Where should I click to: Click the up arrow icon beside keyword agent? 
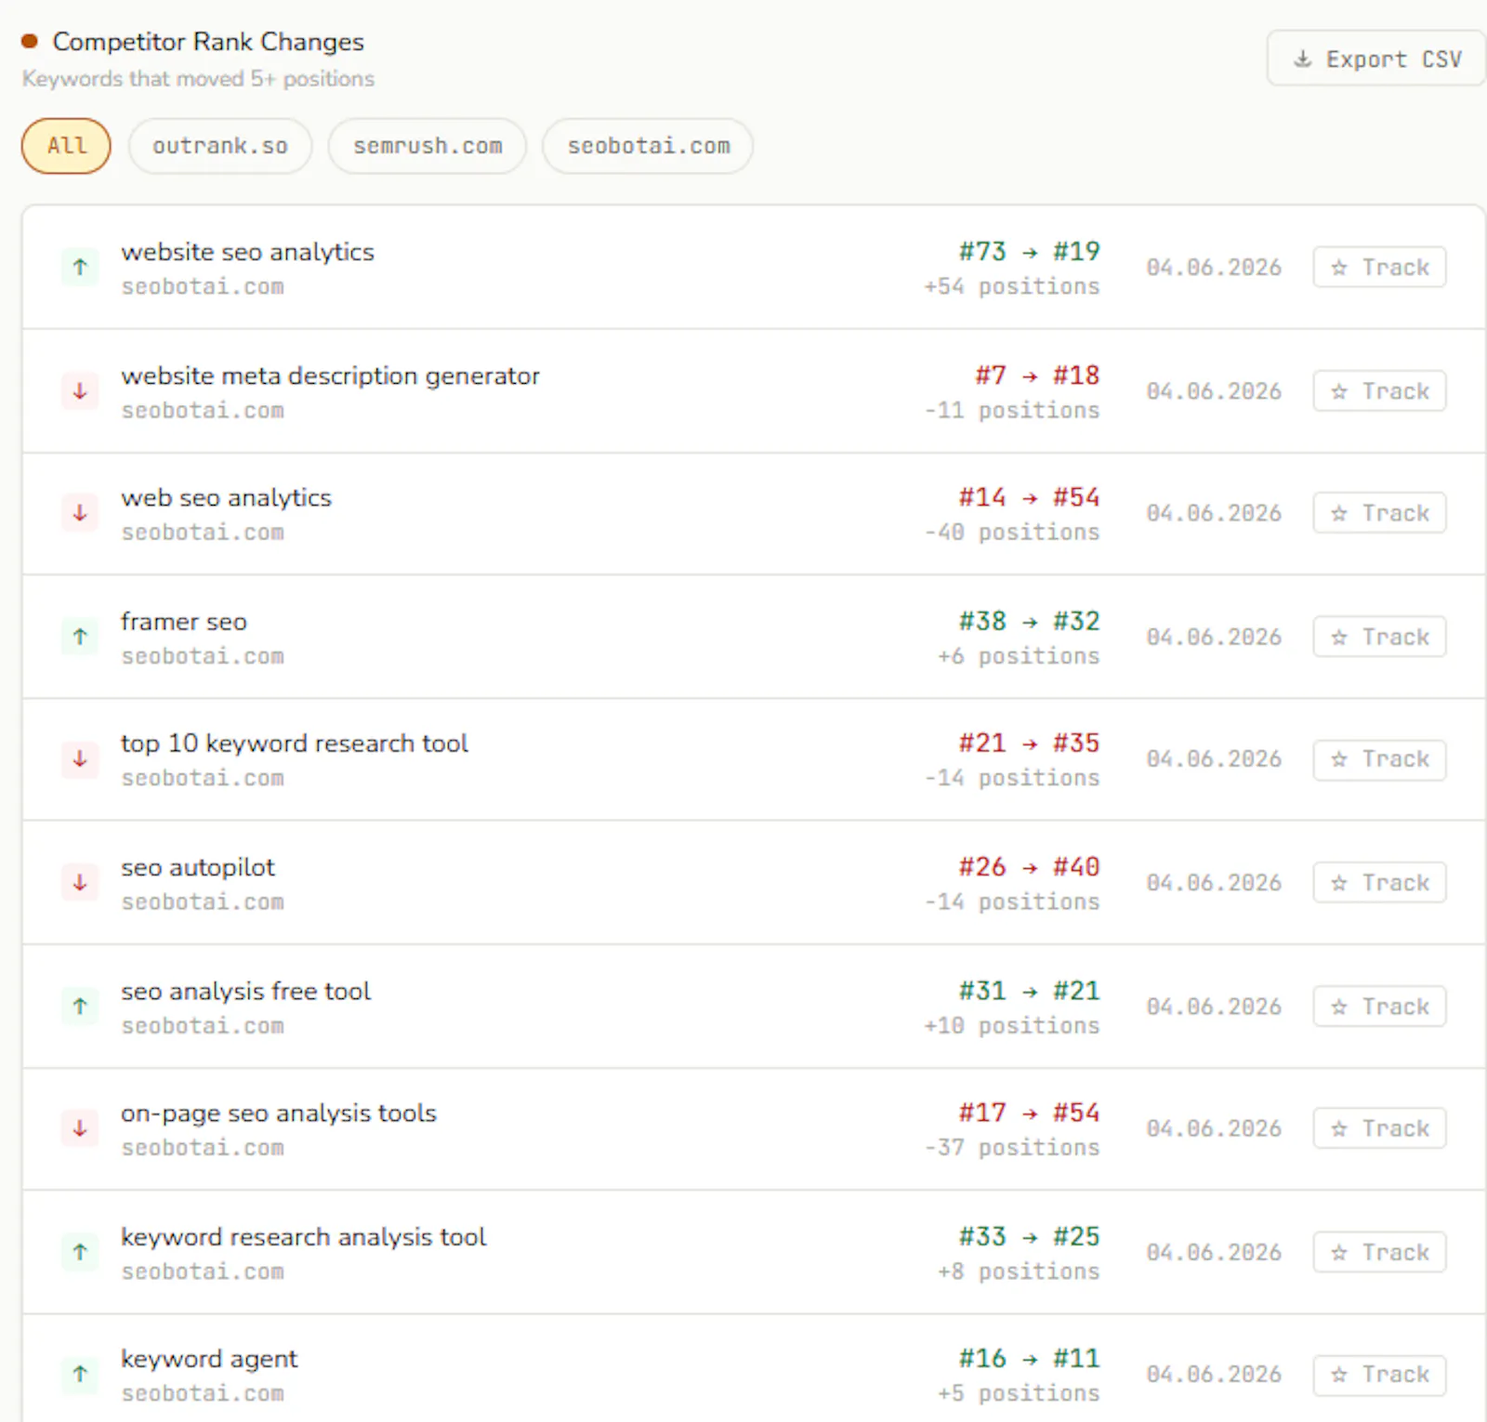[80, 1375]
